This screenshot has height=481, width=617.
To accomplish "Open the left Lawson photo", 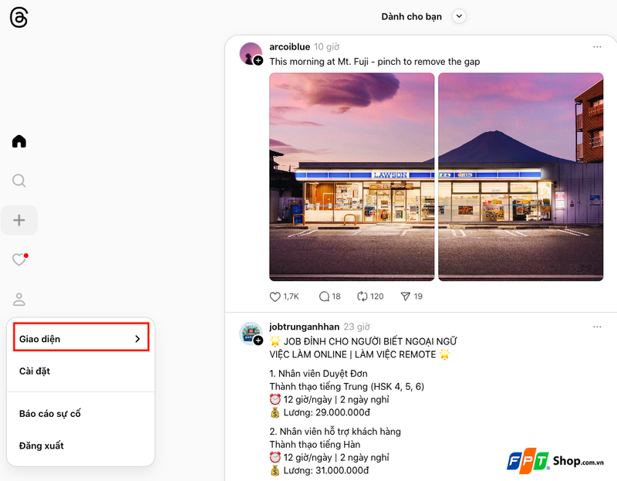I will tap(352, 177).
